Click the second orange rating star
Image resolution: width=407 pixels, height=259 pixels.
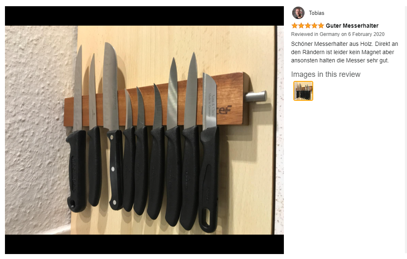[301, 26]
